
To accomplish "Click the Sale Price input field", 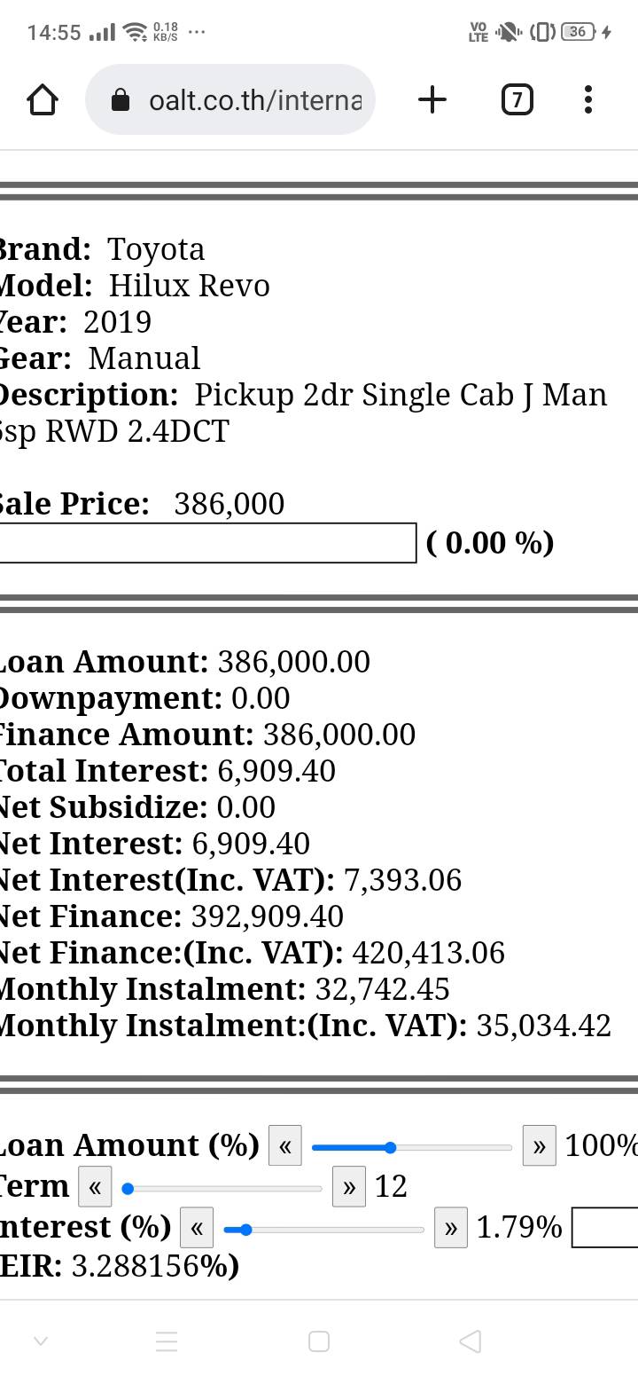I will click(206, 543).
